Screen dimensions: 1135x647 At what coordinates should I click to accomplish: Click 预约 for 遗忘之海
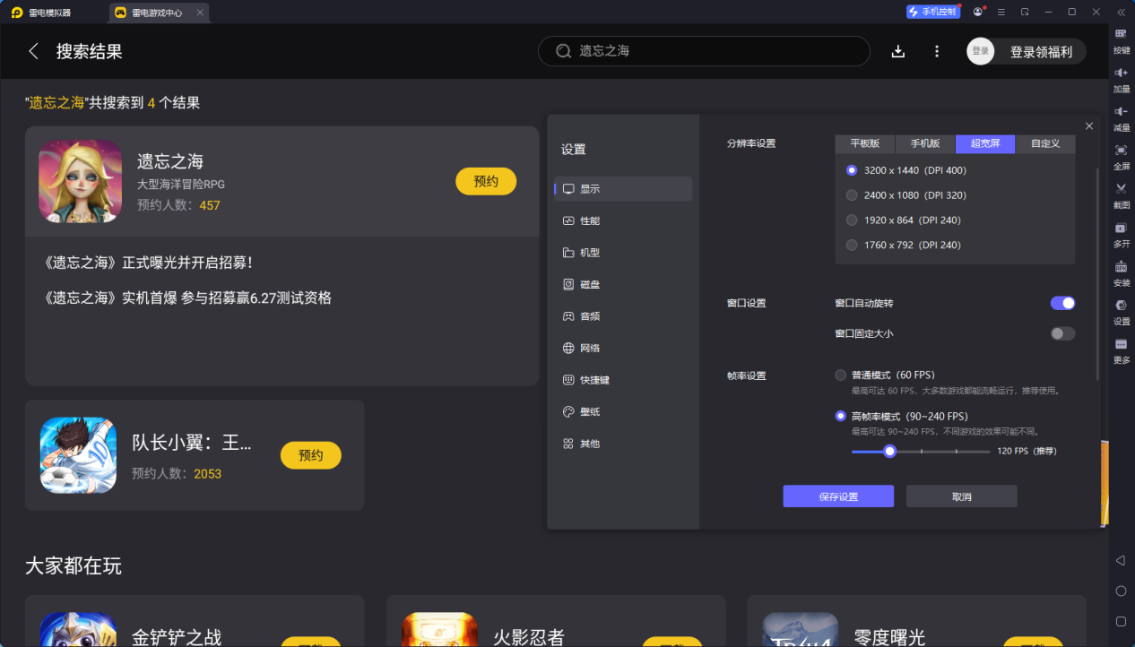486,181
